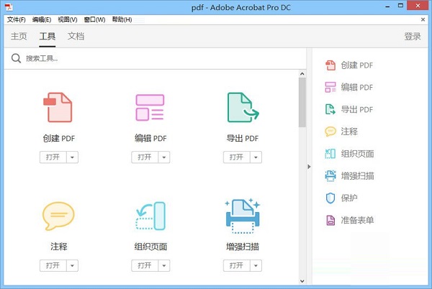Click the large 创建 PDF icon
This screenshot has width=432, height=289.
point(58,107)
